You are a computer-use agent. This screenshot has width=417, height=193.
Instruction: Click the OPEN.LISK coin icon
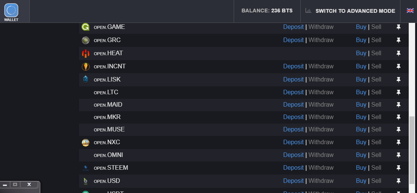tap(85, 79)
